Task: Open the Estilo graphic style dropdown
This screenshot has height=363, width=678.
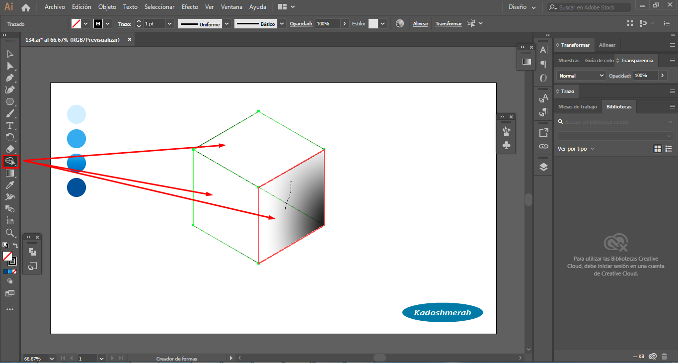Action: (383, 23)
